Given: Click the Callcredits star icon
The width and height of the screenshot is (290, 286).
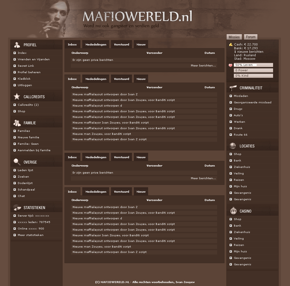Looking at the screenshot, I should 17,96.
